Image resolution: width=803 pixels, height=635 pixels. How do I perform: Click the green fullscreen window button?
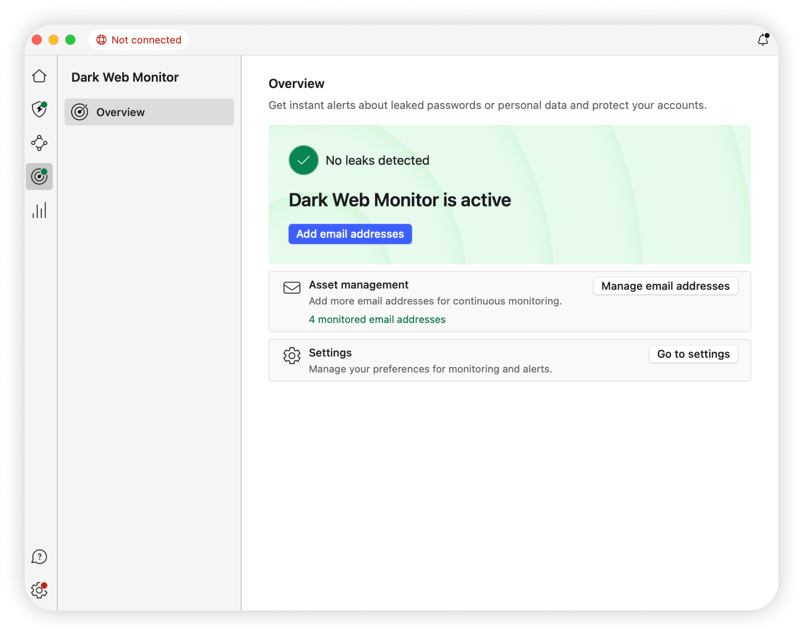[x=70, y=40]
